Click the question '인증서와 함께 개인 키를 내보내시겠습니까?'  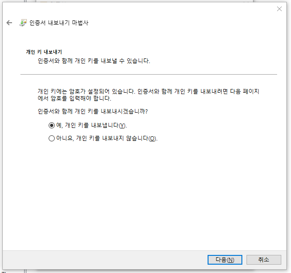point(95,111)
